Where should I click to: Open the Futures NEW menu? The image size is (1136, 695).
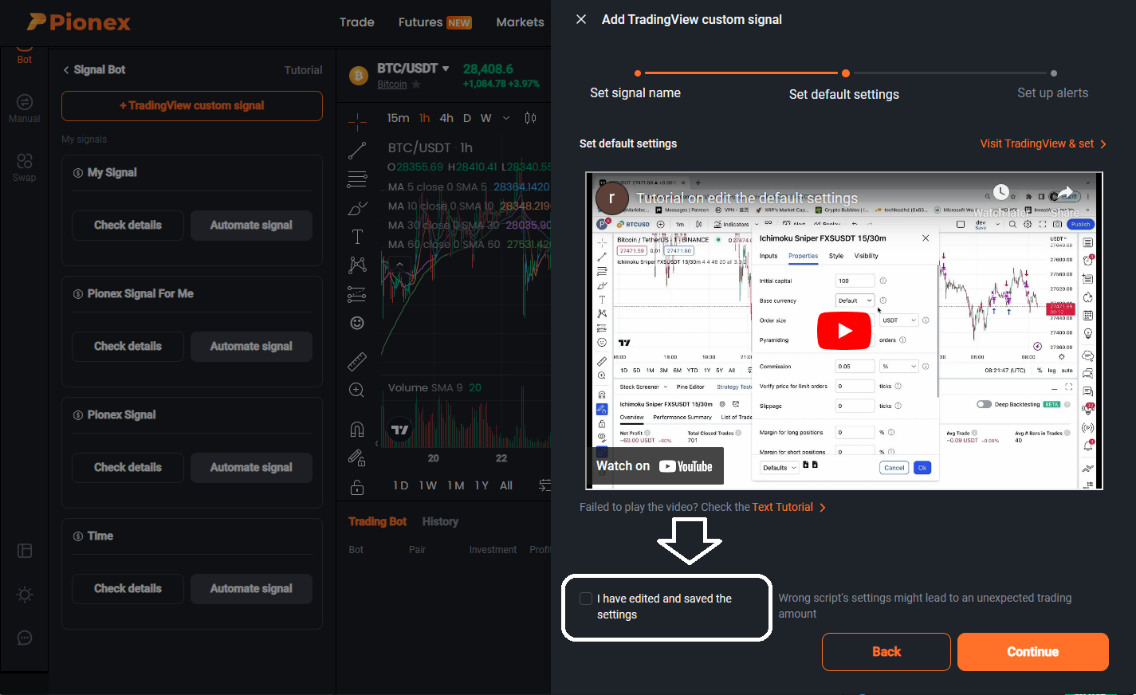[x=434, y=22]
